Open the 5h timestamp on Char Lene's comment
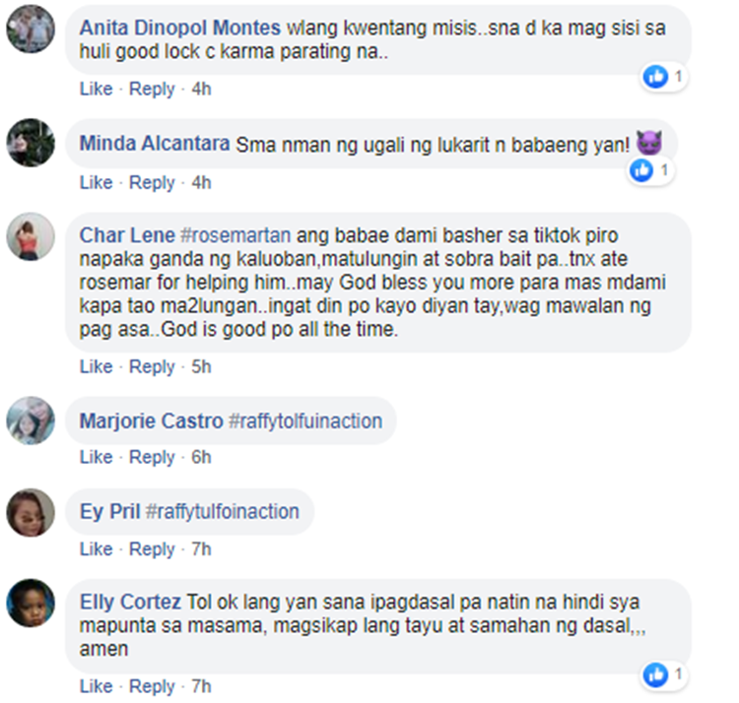Image resolution: width=739 pixels, height=703 pixels. pyautogui.click(x=201, y=366)
